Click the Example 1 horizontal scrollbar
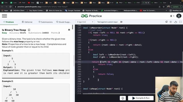This screenshot has height=102, width=183. [x=28, y=78]
